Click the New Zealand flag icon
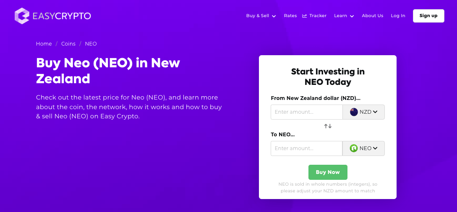Screen dimensions: 457x212 (x=354, y=112)
